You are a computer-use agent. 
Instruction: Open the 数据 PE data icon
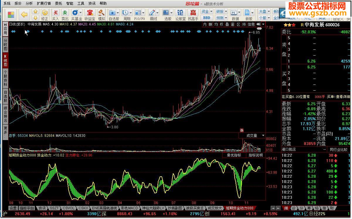[x=234, y=13]
